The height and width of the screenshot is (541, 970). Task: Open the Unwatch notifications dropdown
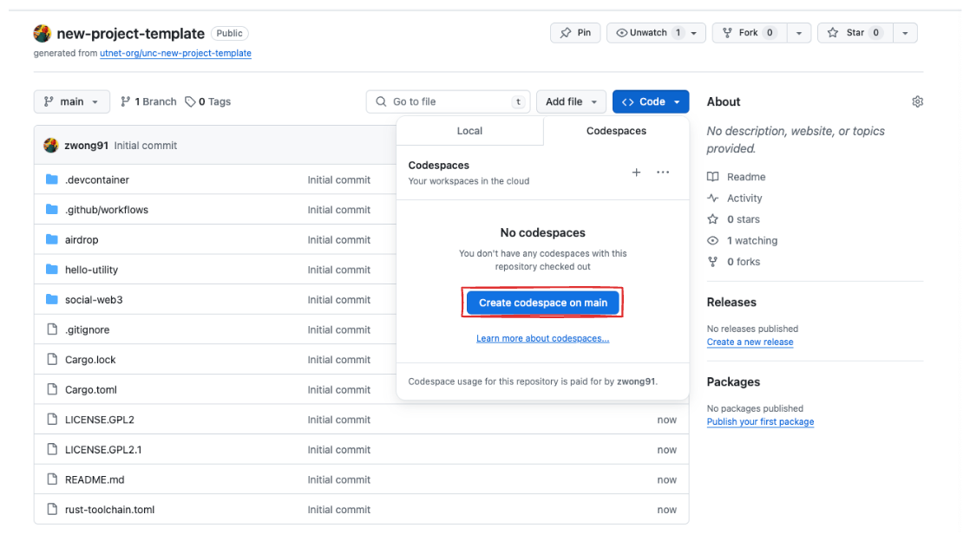(656, 33)
